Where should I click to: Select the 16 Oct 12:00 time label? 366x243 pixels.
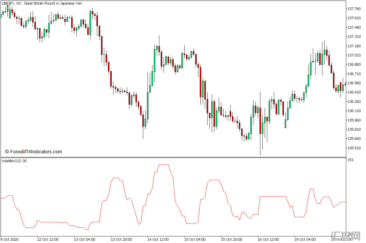click(268, 240)
